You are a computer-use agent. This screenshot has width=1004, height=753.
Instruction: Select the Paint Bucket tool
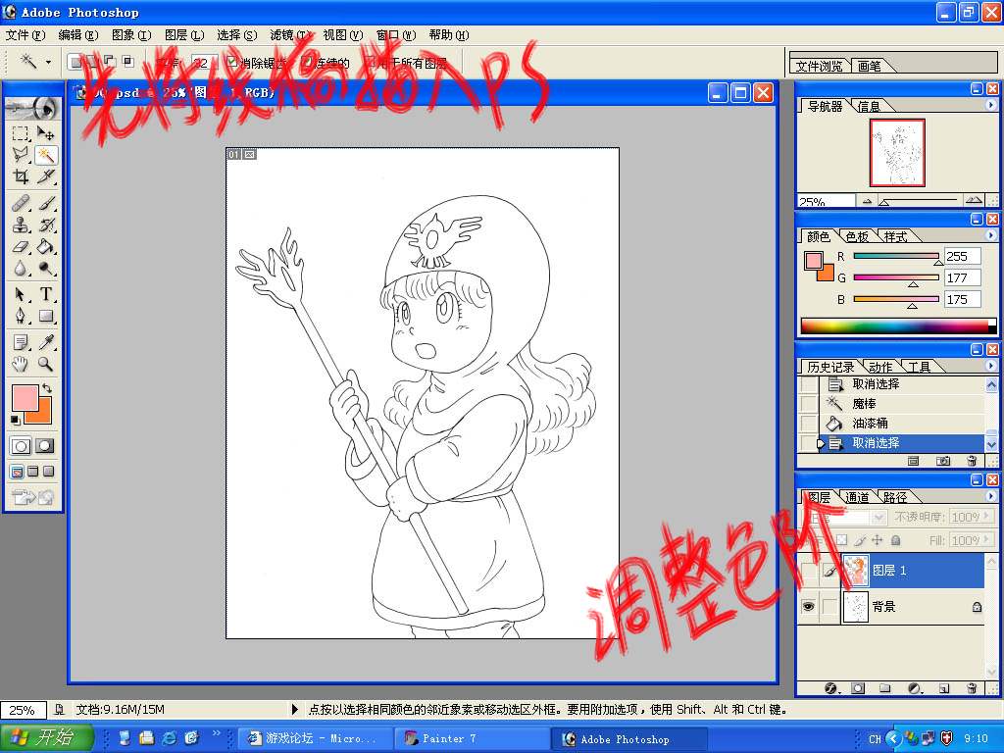(x=45, y=246)
